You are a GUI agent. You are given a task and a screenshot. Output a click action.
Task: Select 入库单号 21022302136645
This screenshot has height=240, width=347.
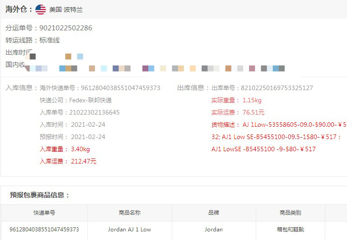94,112
